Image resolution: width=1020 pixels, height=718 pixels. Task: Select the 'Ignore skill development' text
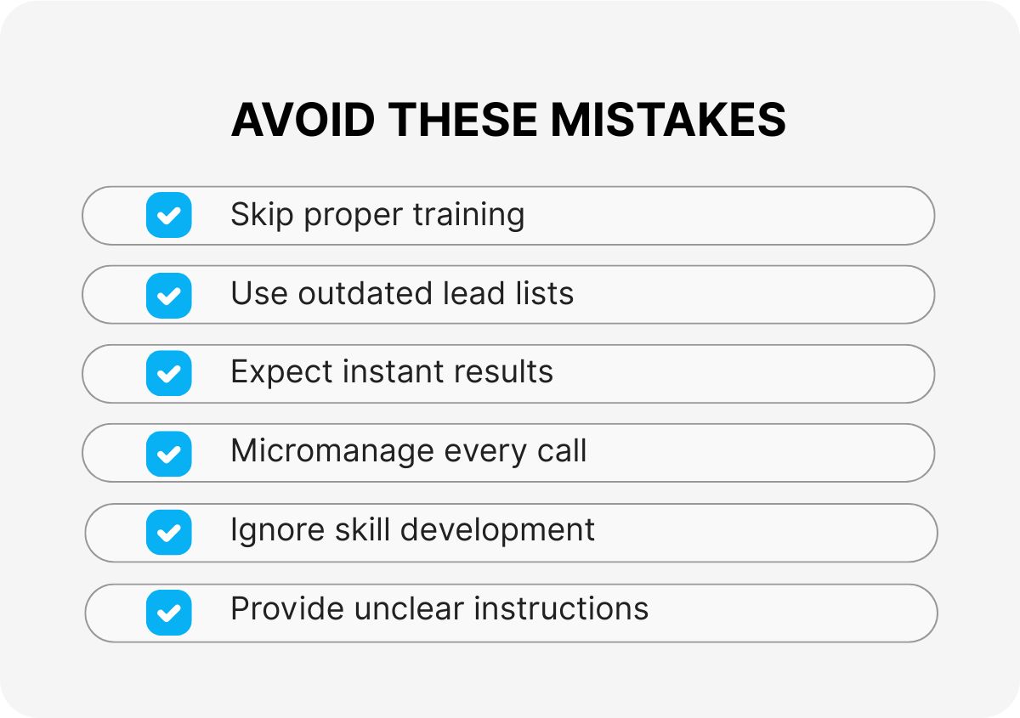click(x=412, y=530)
